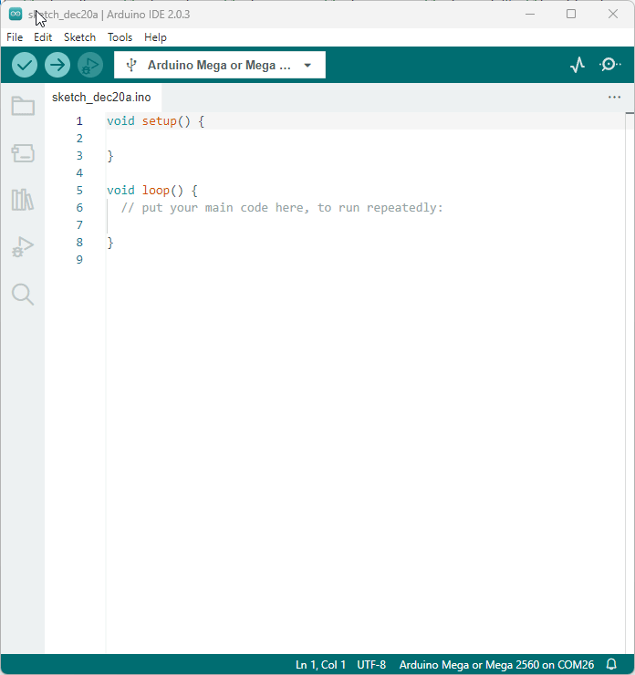Screen dimensions: 635x675
Task: Open the Serial Plotter icon
Action: point(577,65)
